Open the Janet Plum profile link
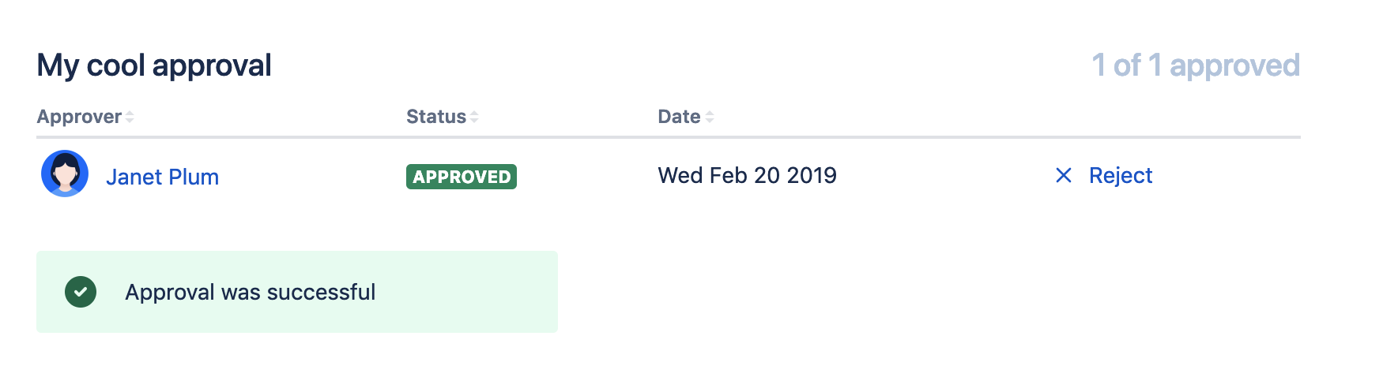Viewport: 1383px width, 377px height. pyautogui.click(x=162, y=177)
